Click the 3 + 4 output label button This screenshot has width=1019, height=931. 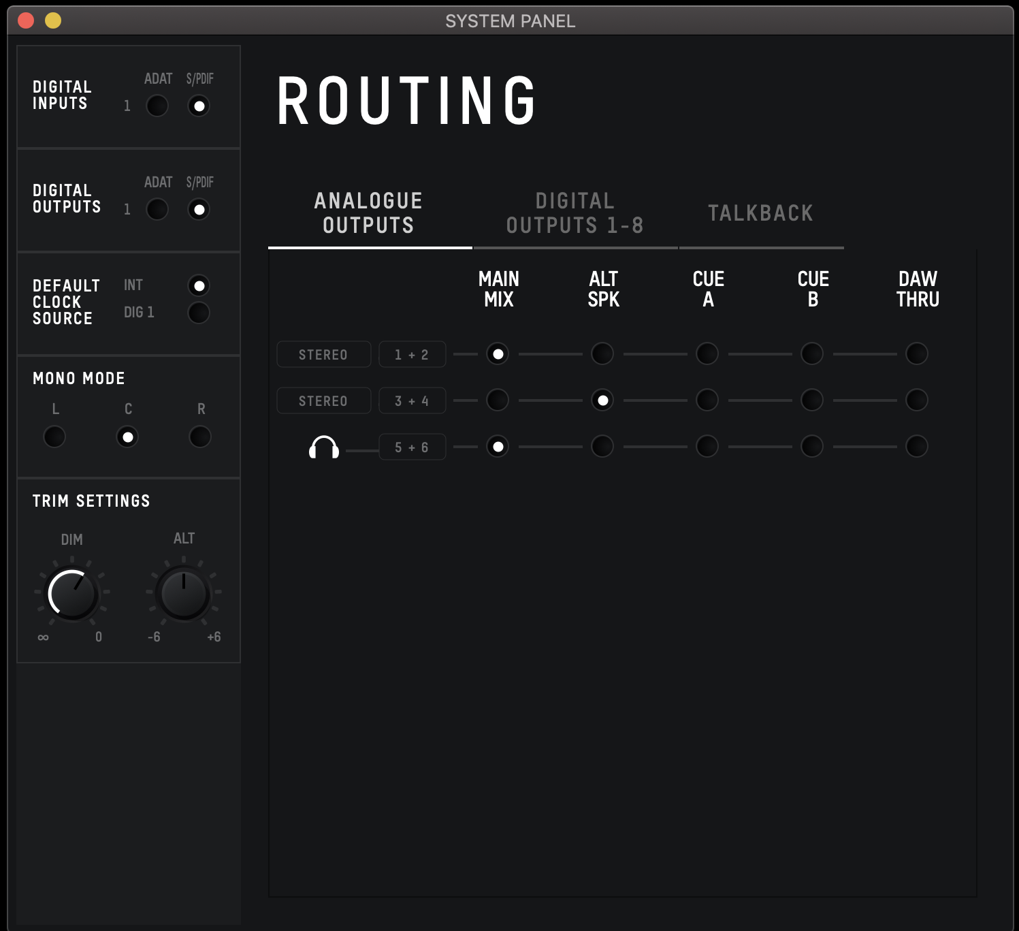click(412, 400)
